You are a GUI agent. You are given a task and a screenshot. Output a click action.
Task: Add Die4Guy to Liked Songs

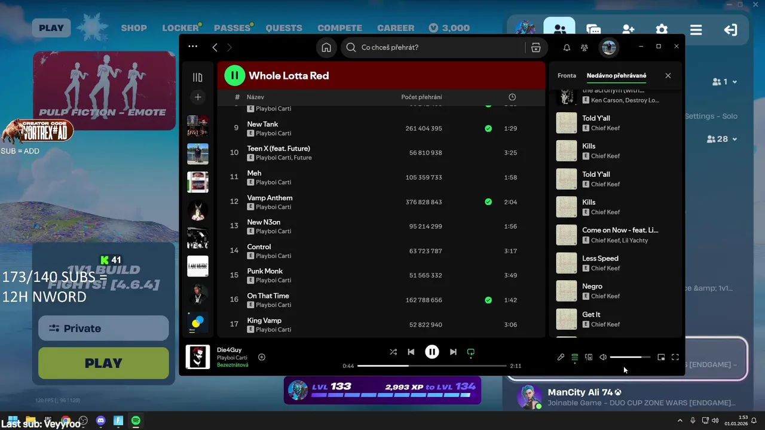(262, 357)
